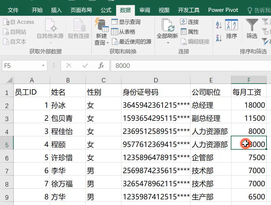Select column F header

coord(249,80)
